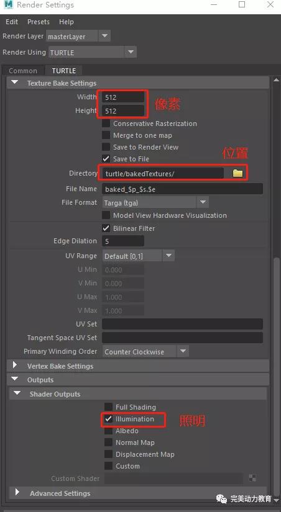Toggle the Merge to one map checkbox
281x512 pixels.
[106, 135]
